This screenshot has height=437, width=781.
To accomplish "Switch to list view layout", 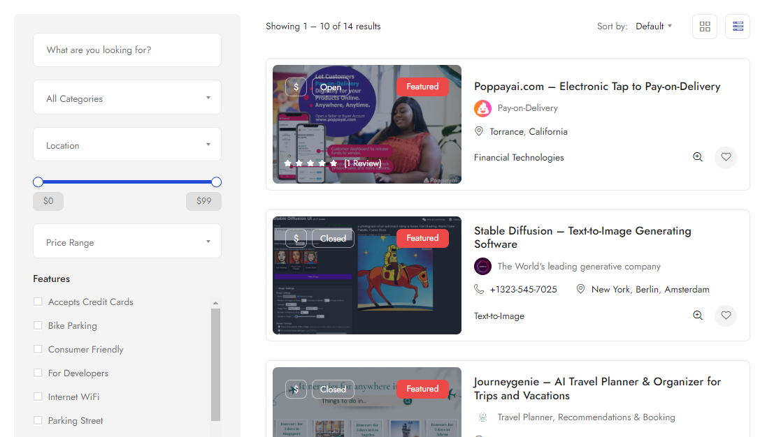I will pyautogui.click(x=738, y=27).
